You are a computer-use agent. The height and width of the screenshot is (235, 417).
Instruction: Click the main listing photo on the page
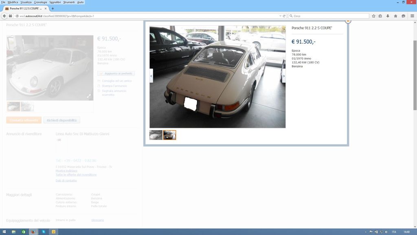50,68
